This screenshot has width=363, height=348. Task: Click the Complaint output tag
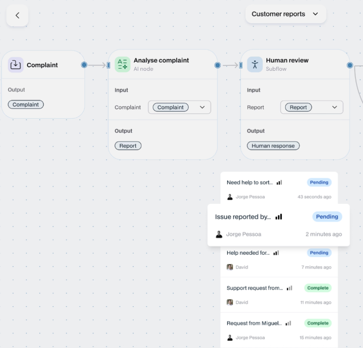pyautogui.click(x=26, y=105)
